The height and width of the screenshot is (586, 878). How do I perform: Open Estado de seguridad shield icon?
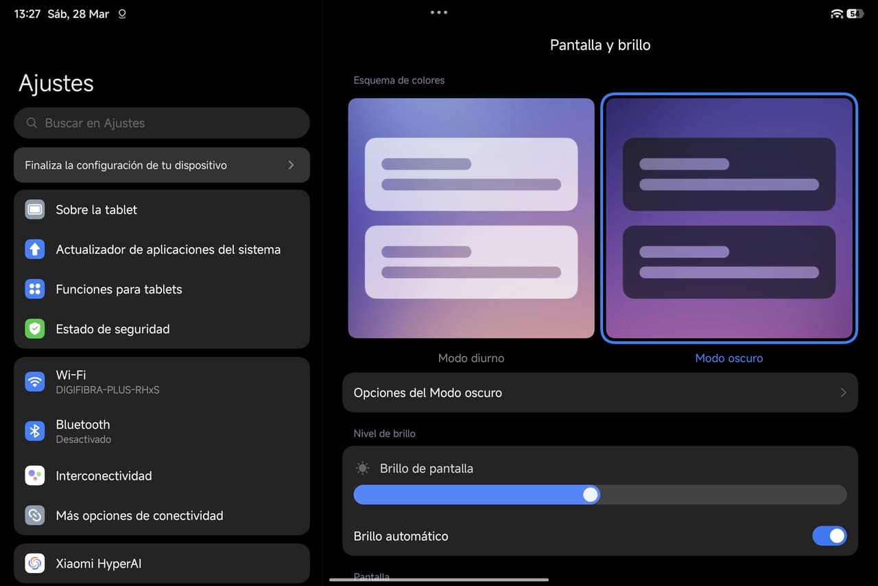(35, 329)
